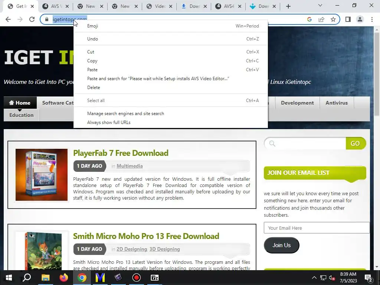This screenshot has height=285, width=380.
Task: Open site info via the lock icon
Action: tap(47, 19)
